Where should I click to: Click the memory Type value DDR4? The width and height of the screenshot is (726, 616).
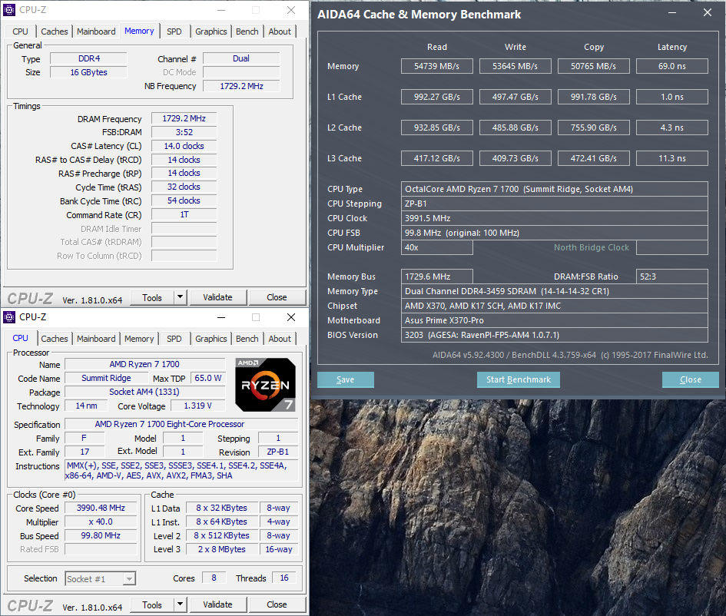coord(88,58)
